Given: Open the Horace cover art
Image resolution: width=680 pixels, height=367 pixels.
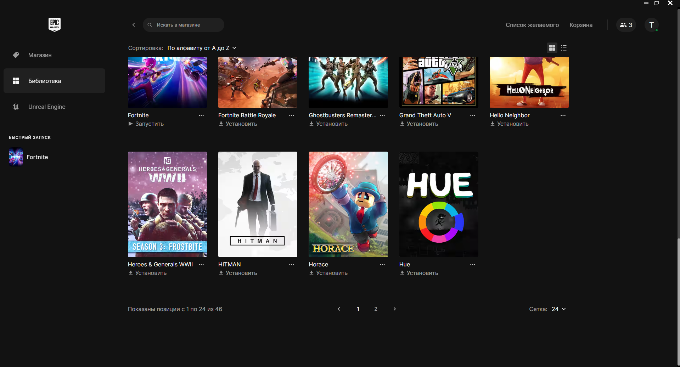Looking at the screenshot, I should click(348, 204).
